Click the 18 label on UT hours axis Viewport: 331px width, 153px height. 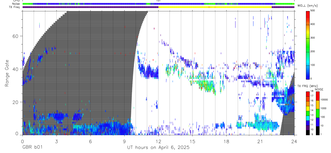coord(226,141)
